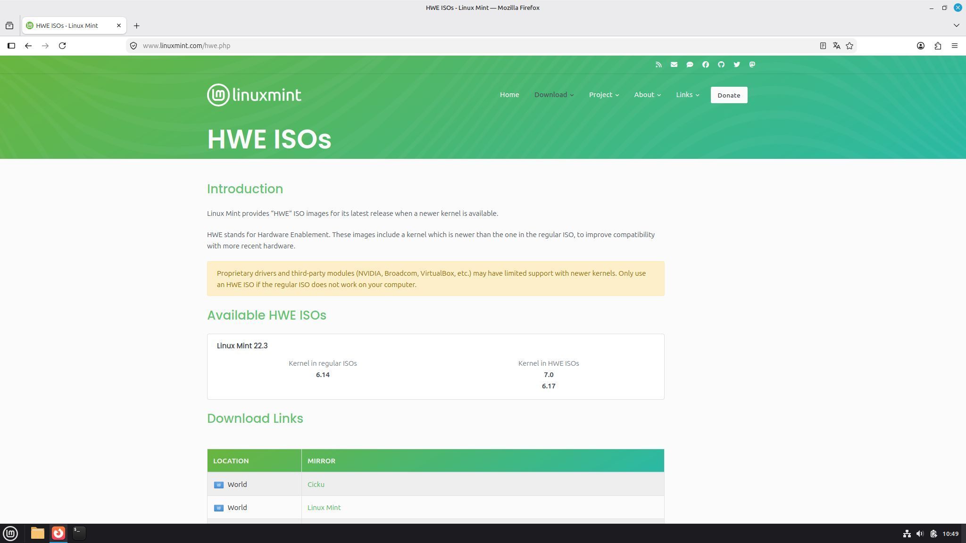Open the Cicku mirror link
This screenshot has height=543, width=966.
(316, 485)
